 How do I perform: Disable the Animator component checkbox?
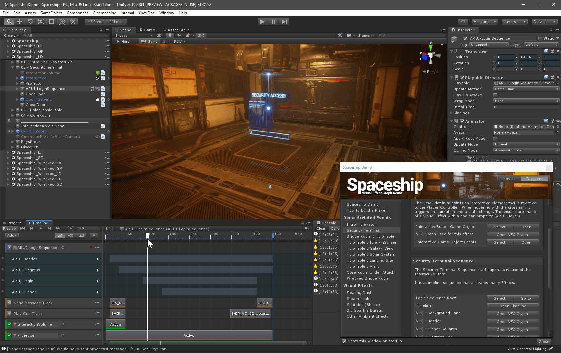[x=462, y=121]
